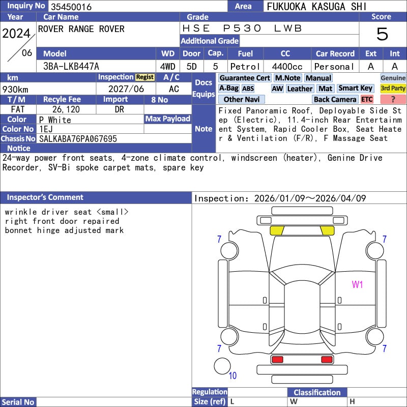This screenshot has width=407, height=407.
Task: Click the right yellow headlight on diagram
Action: pos(327,230)
